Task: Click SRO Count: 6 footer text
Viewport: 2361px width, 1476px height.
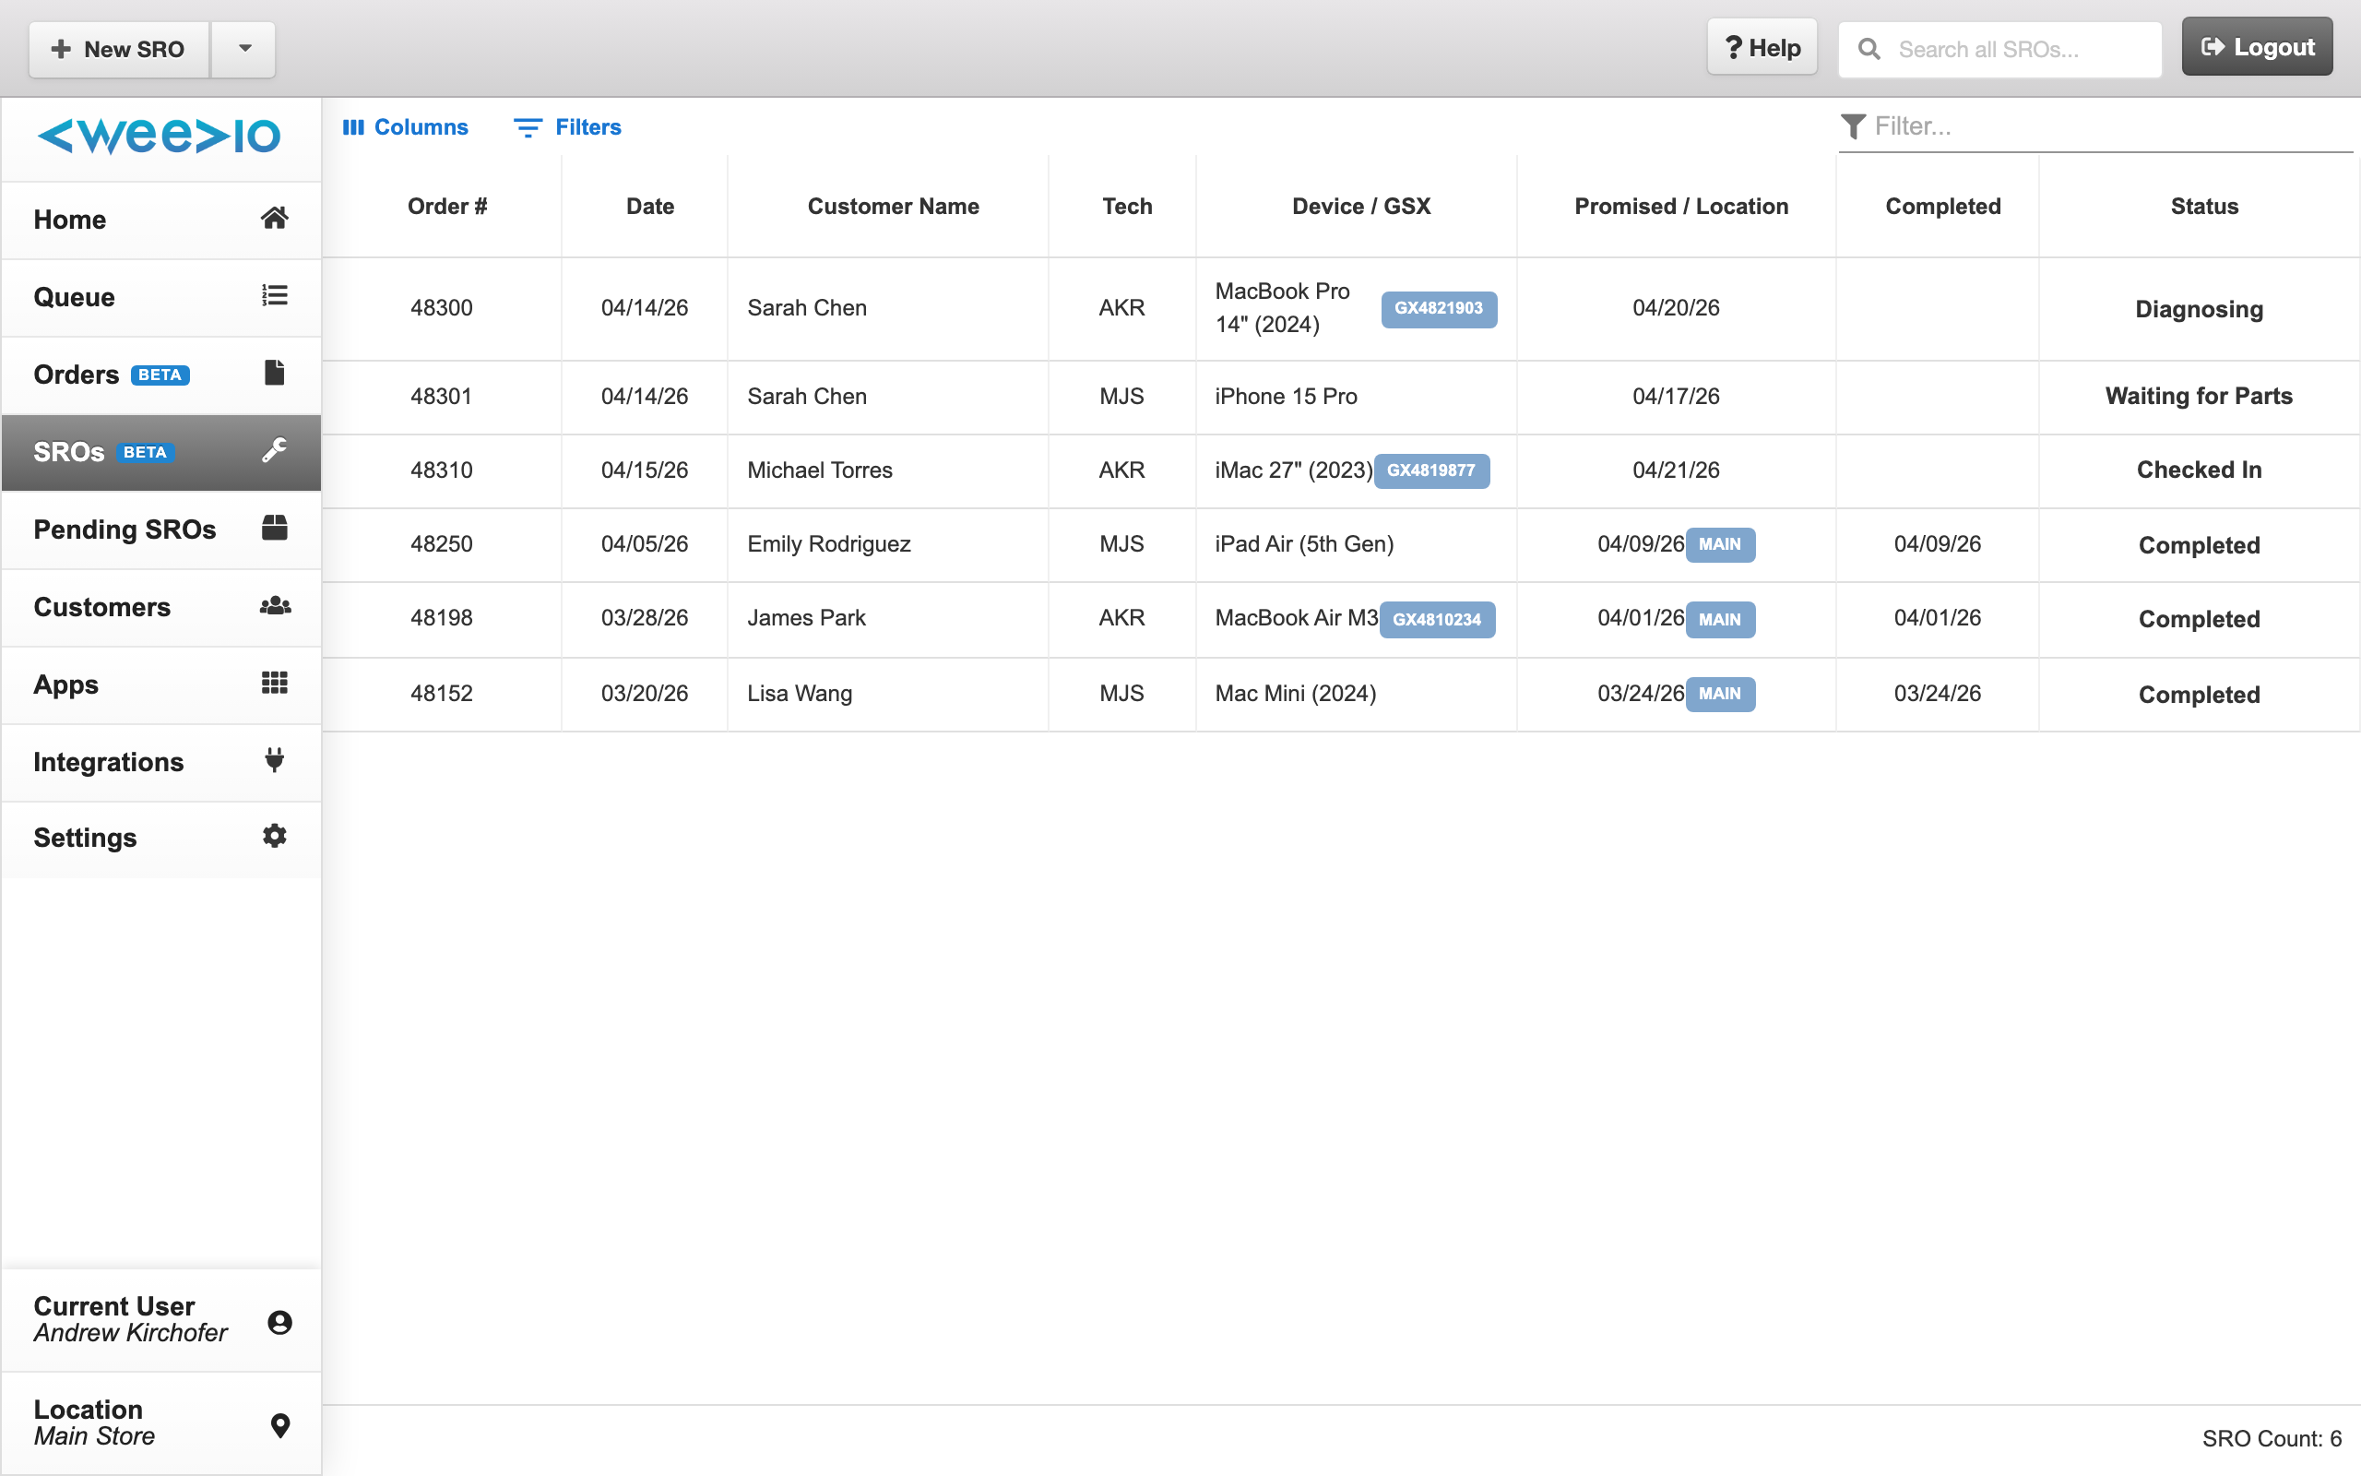Action: tap(2272, 1439)
